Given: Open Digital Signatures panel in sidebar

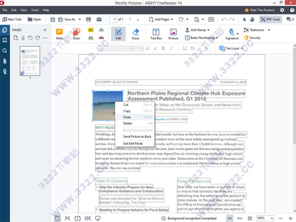Looking at the screenshot, I should pos(5,72).
